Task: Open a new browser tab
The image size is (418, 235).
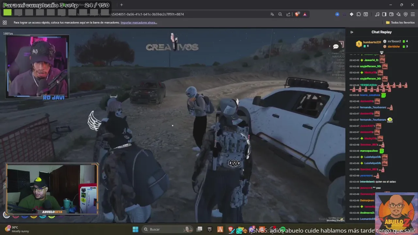Action: (121, 5)
